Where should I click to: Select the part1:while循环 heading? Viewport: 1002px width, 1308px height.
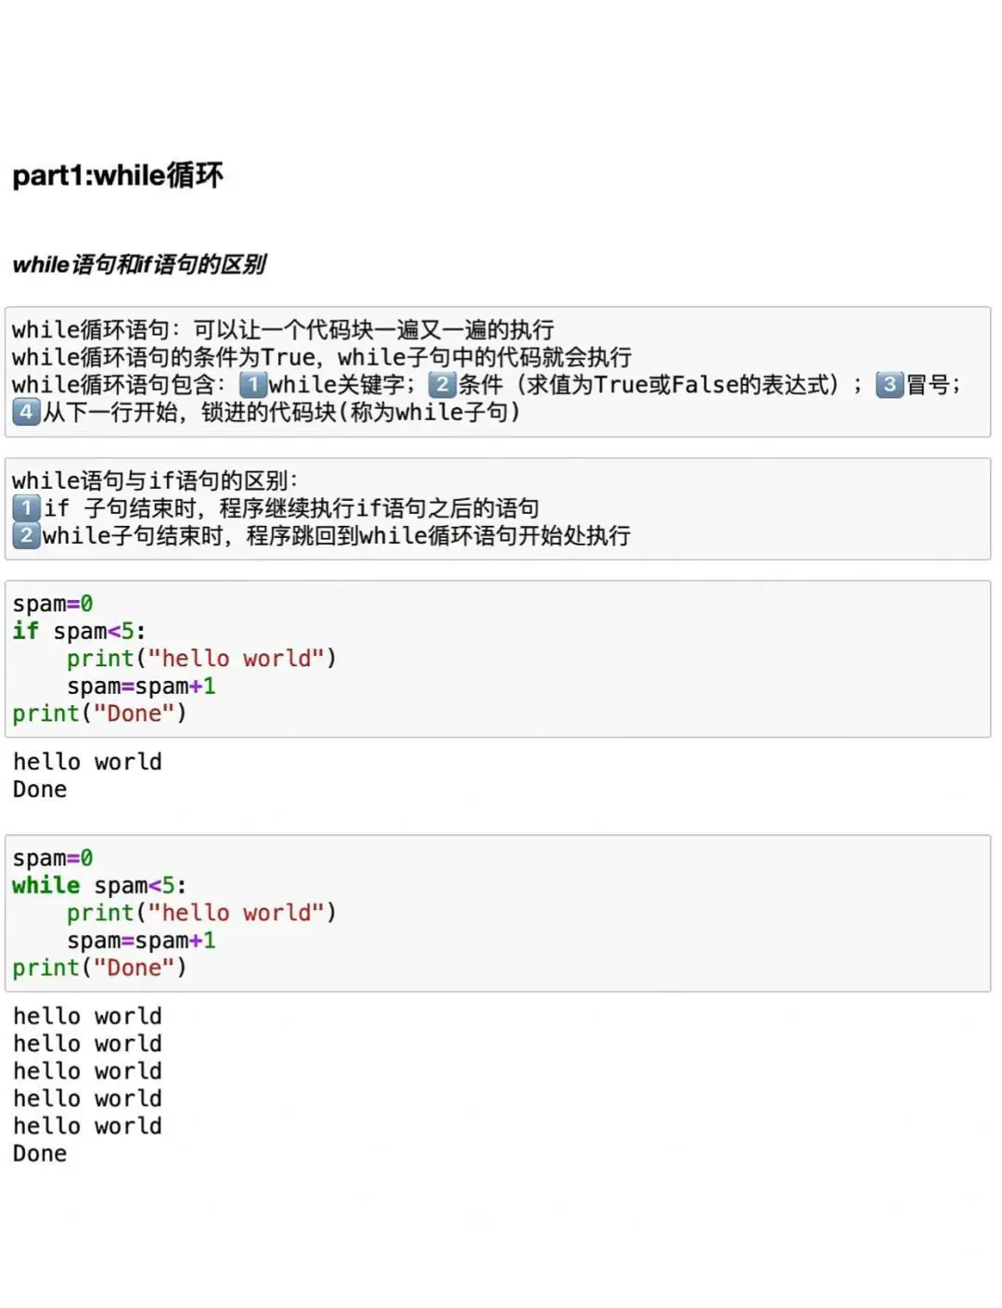(x=118, y=175)
